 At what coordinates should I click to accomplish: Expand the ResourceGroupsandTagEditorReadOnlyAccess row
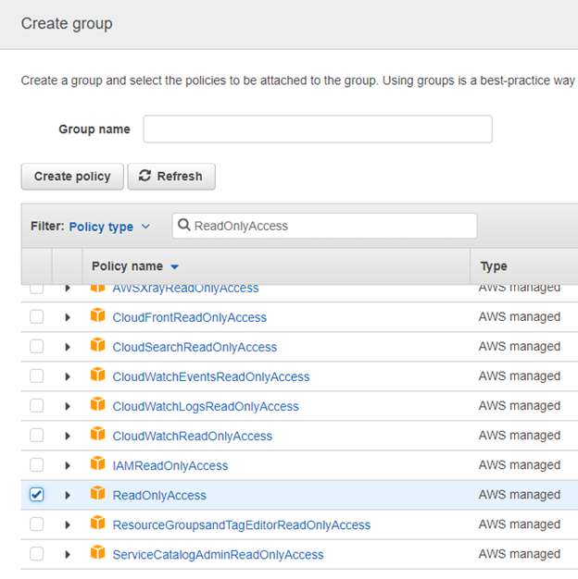pyautogui.click(x=68, y=525)
